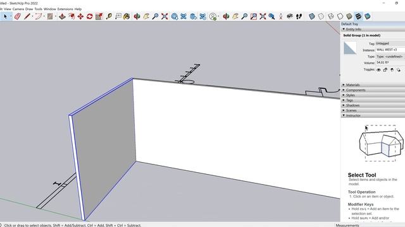Toggle the cast shadows icon
405x227 pixels.
click(399, 70)
